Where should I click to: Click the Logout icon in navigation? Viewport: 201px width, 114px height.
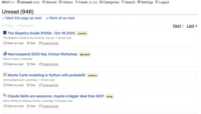click(157, 2)
